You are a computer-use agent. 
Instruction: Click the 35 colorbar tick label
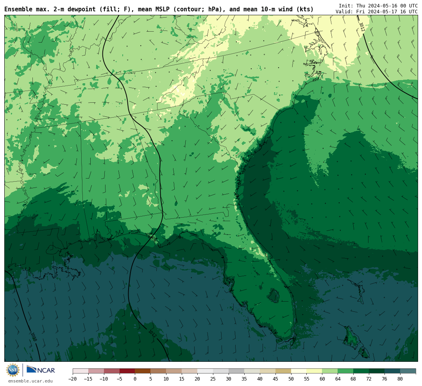tap(244, 379)
